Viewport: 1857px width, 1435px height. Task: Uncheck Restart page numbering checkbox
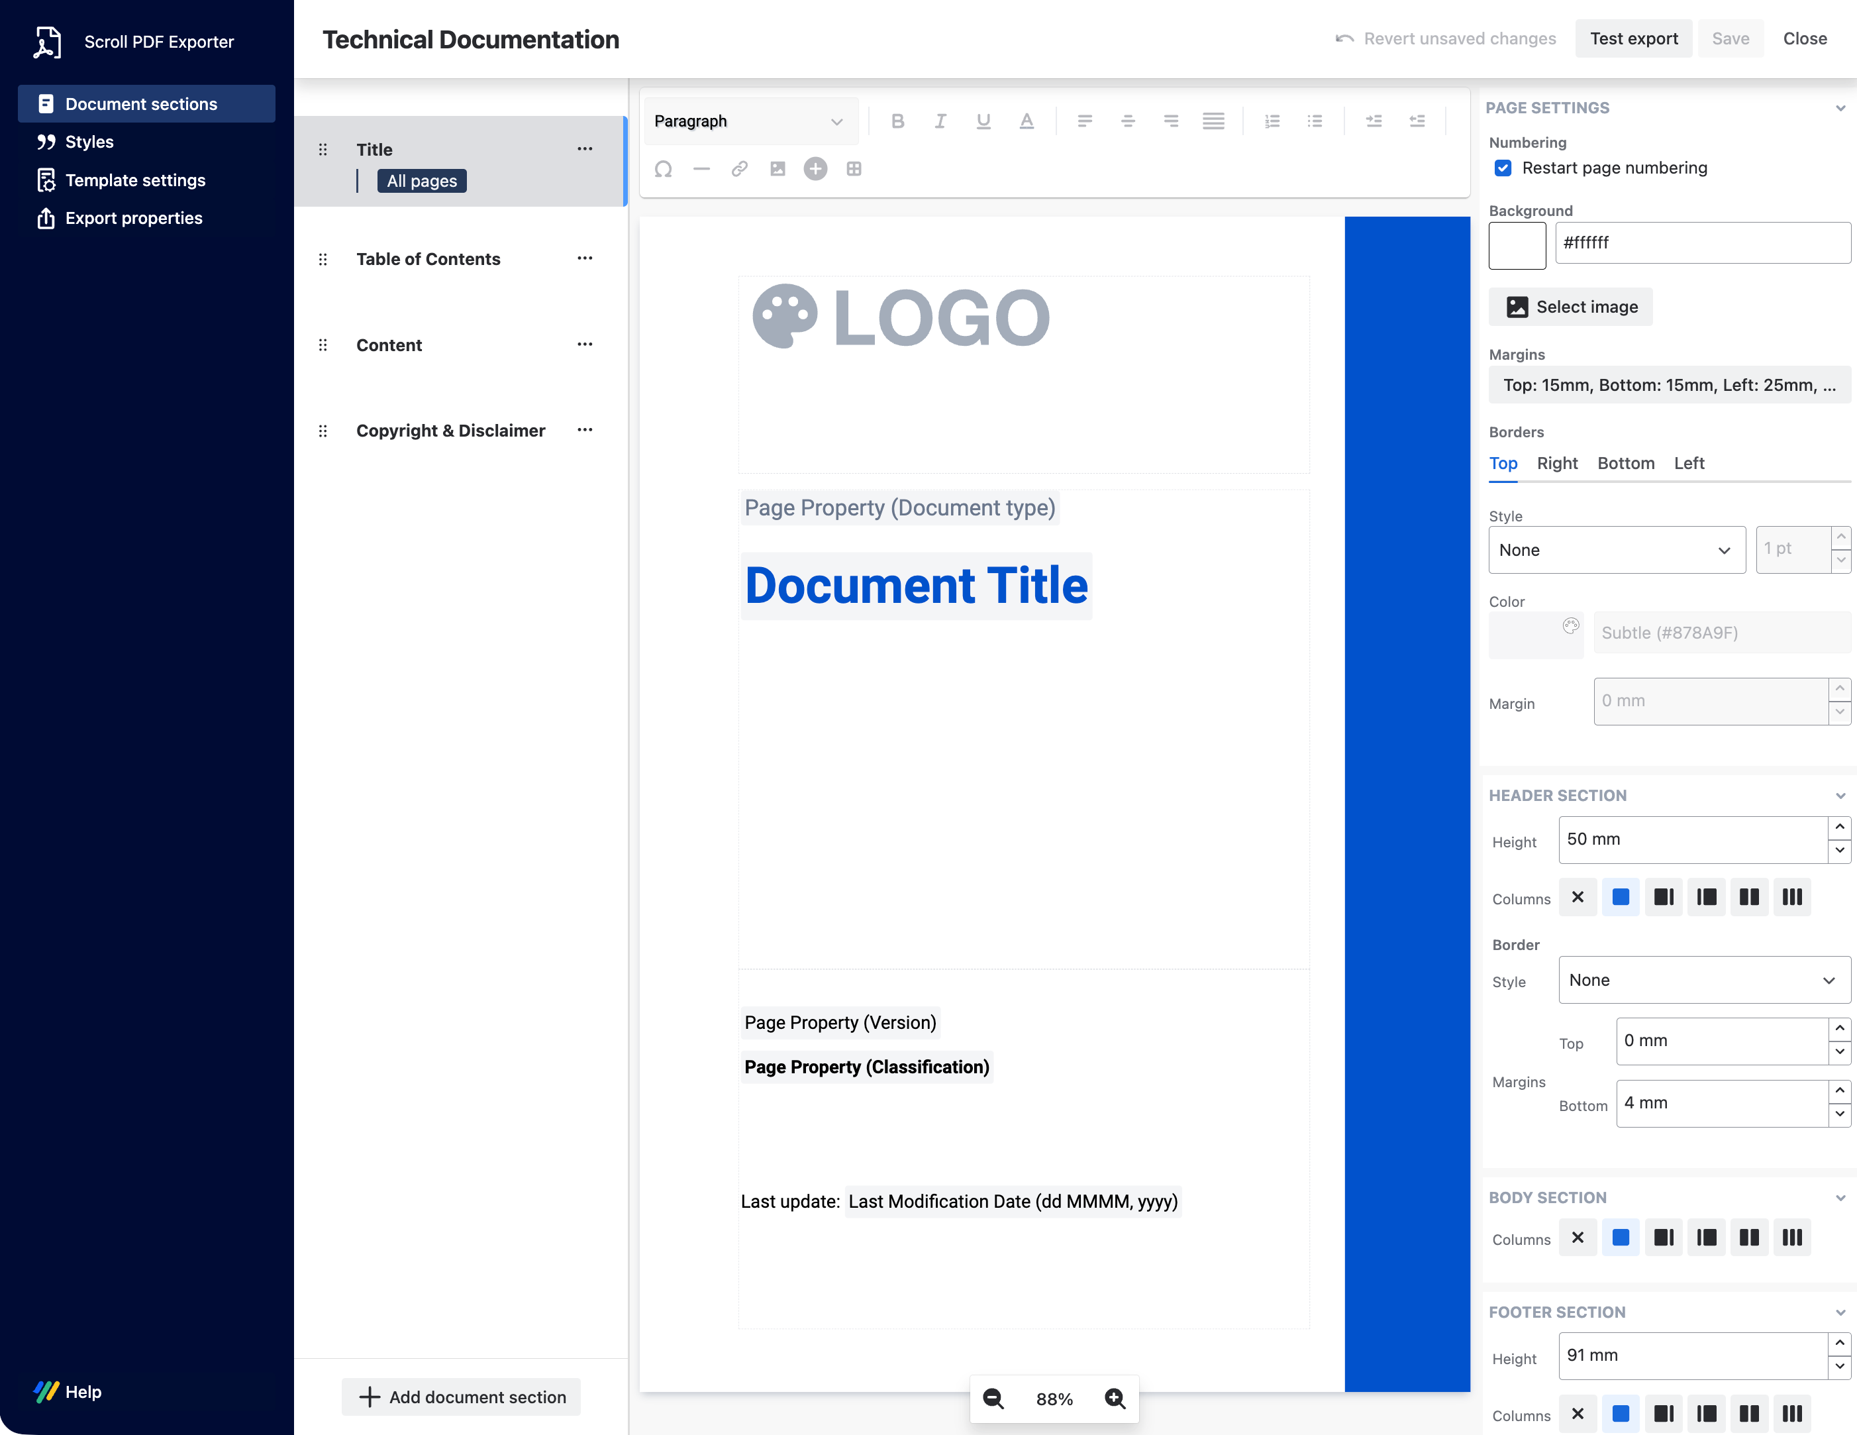coord(1503,168)
